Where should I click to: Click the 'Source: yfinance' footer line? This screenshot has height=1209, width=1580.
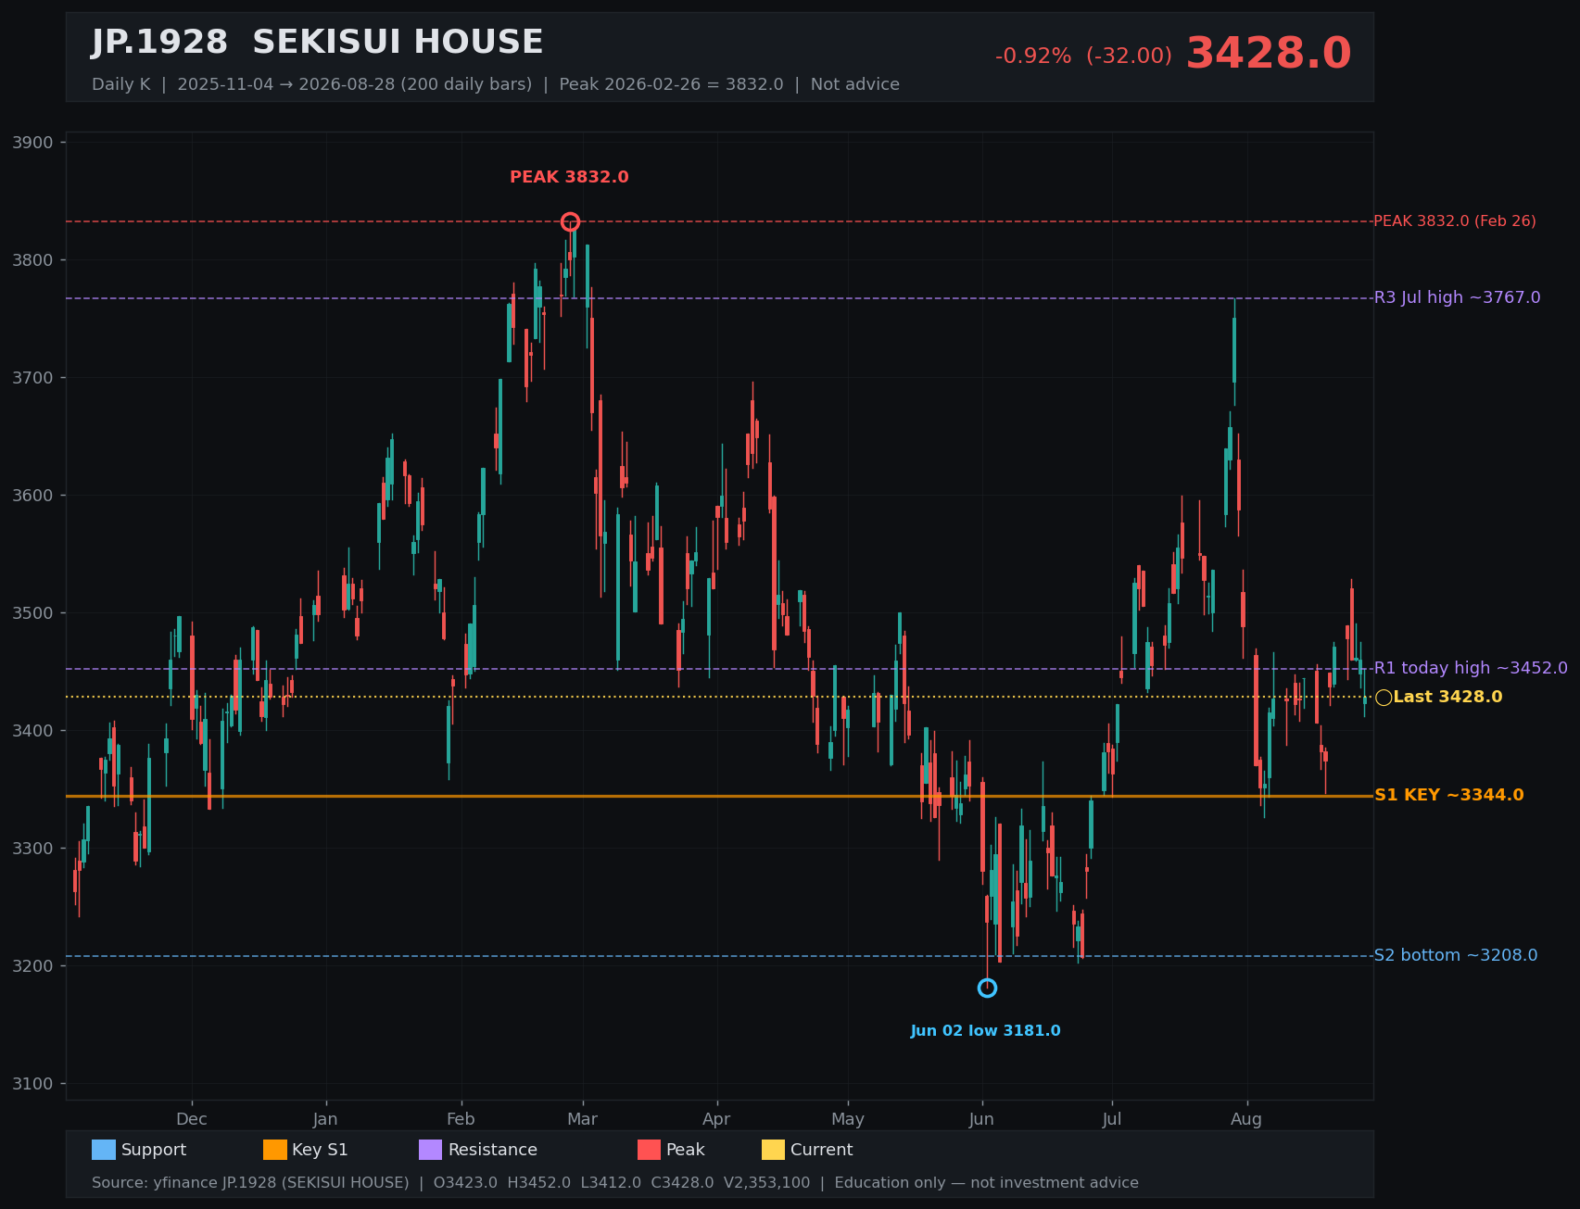tap(615, 1183)
